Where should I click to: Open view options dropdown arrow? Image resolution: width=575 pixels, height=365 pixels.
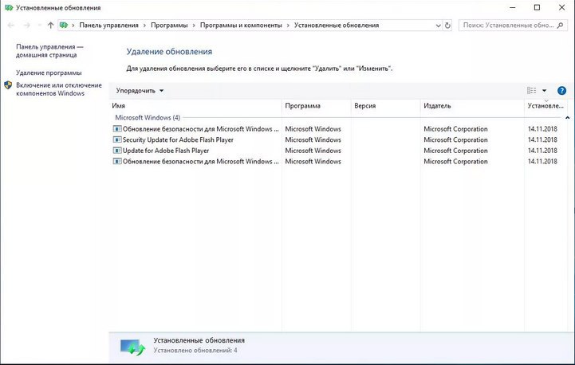tap(544, 91)
